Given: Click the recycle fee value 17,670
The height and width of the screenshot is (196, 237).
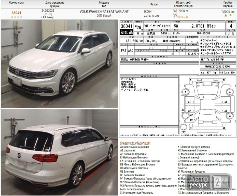Looking at the screenshot, I should (192, 54).
